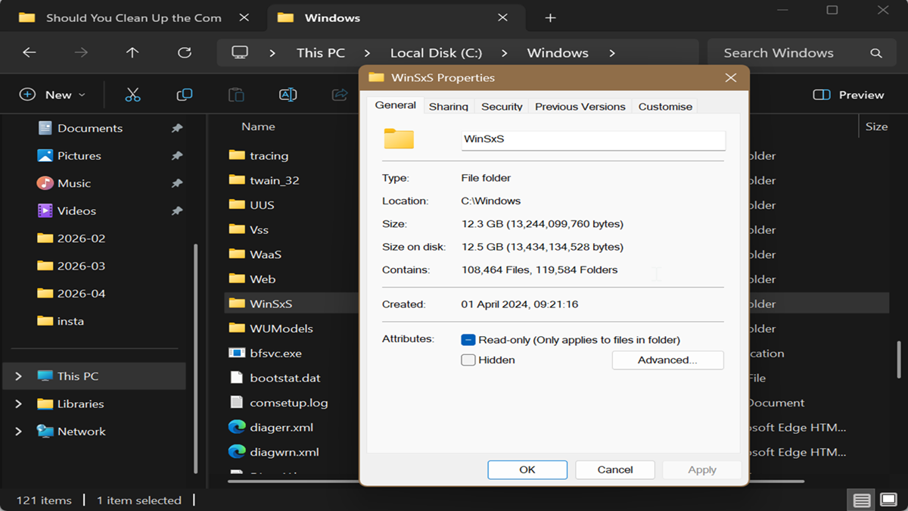
Task: Switch to details list view icon
Action: coord(861,500)
